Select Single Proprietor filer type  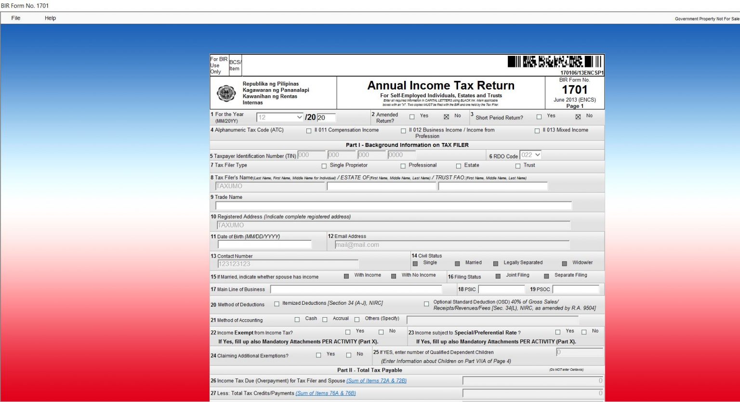(324, 166)
